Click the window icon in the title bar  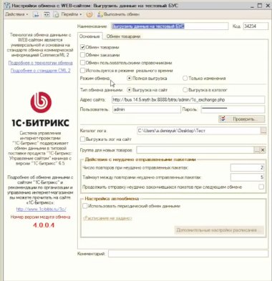tap(7, 6)
